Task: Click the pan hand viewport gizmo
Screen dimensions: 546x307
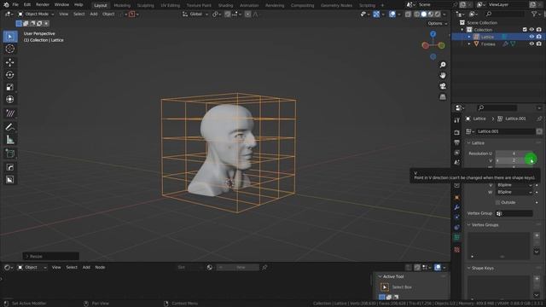Action: coord(443,75)
